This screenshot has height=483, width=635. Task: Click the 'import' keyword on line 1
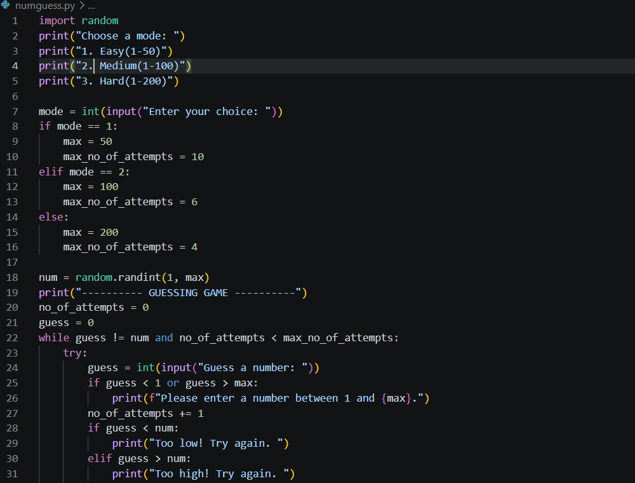tap(57, 21)
